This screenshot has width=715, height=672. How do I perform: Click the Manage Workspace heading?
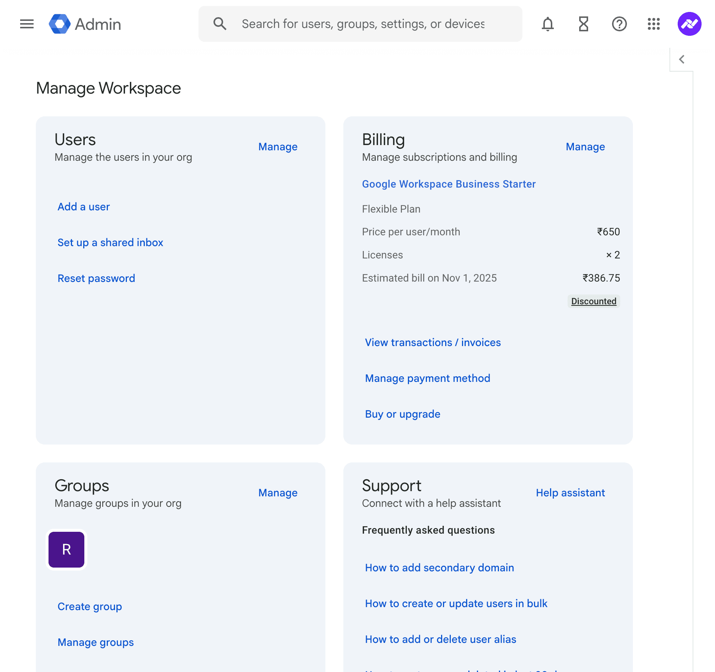(109, 88)
